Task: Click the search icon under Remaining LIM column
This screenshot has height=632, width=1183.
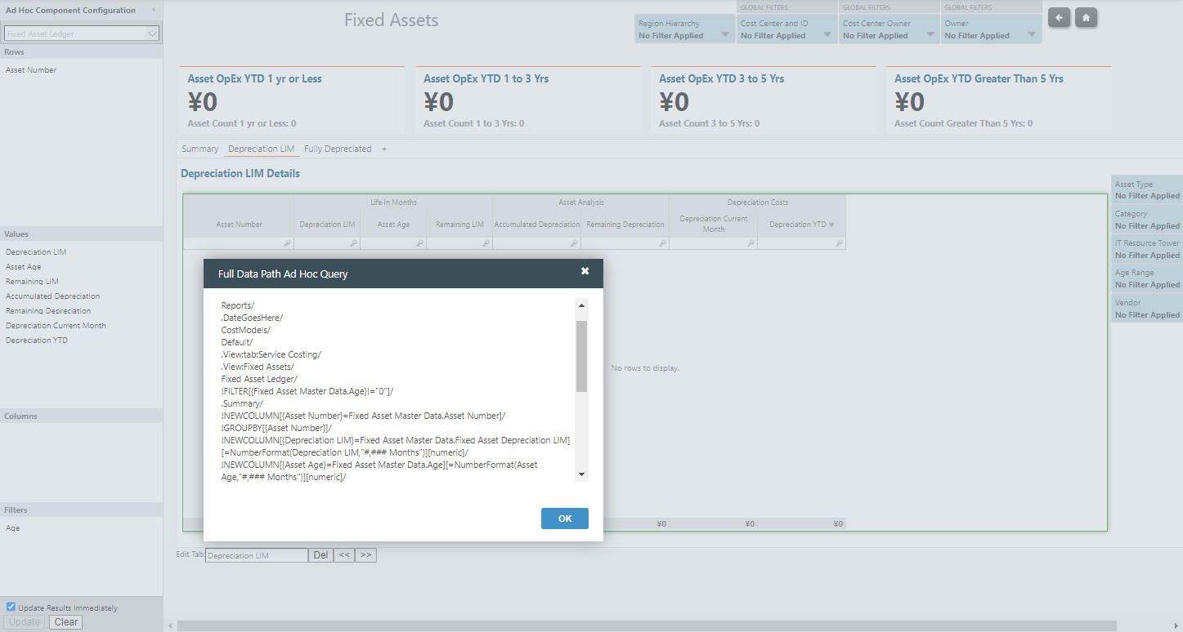Action: [x=486, y=243]
